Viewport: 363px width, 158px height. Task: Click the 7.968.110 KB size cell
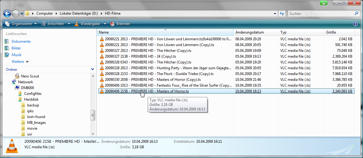(x=342, y=74)
